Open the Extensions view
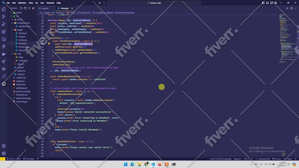The image size is (299, 168). coord(4,32)
